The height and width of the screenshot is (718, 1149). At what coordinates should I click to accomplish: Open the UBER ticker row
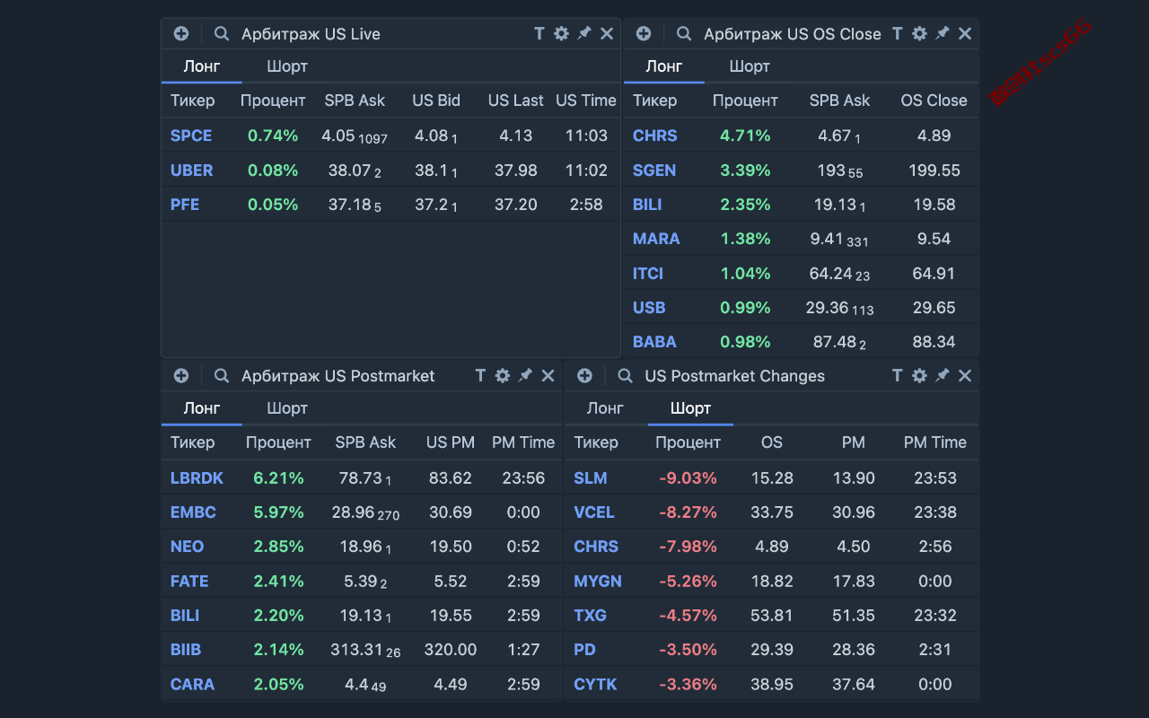pos(391,170)
